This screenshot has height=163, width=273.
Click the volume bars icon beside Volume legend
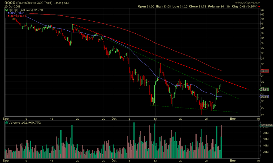click(x=6, y=122)
